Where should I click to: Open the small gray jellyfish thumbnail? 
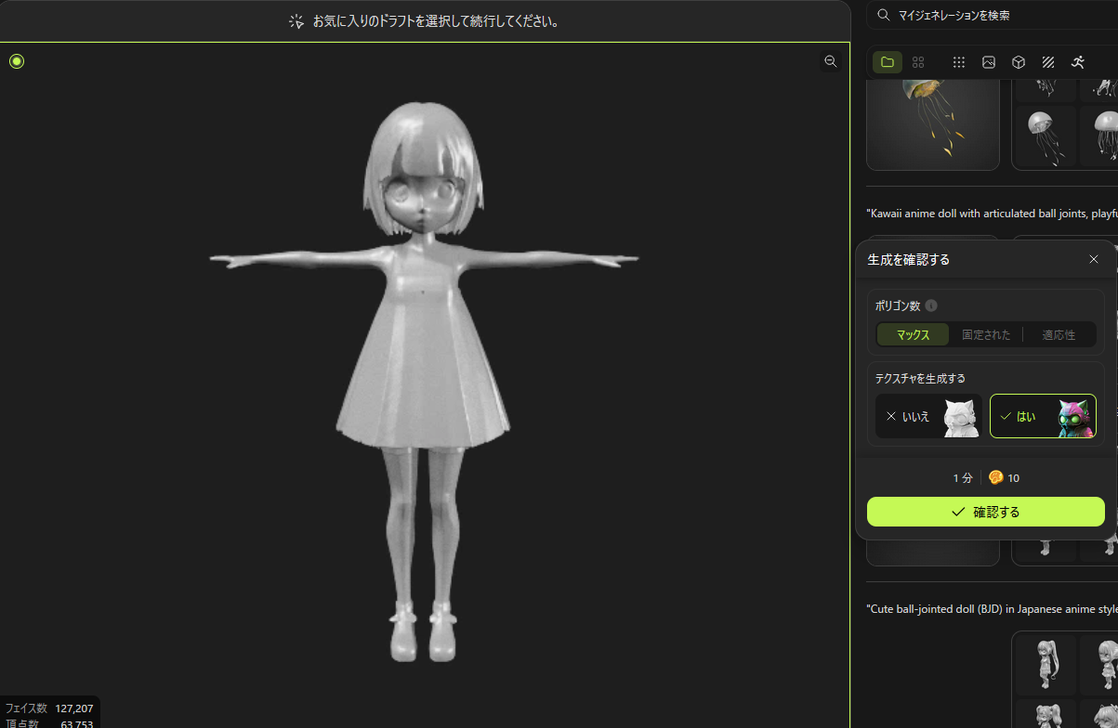pos(1045,136)
